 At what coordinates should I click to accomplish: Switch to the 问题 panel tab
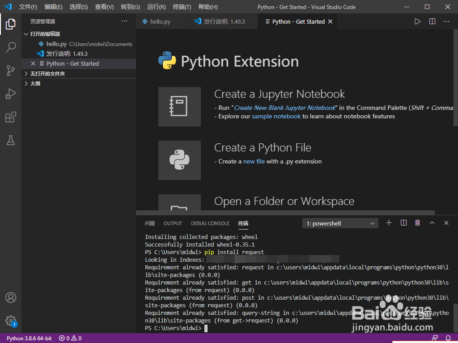click(x=150, y=223)
